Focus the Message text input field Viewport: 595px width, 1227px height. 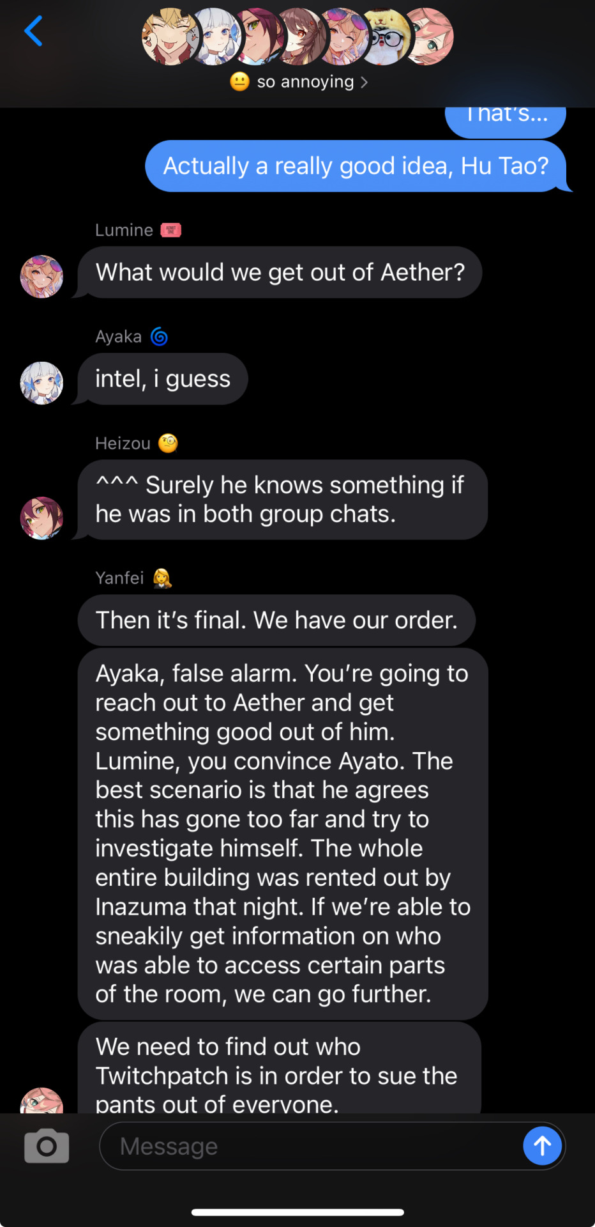click(x=312, y=1146)
